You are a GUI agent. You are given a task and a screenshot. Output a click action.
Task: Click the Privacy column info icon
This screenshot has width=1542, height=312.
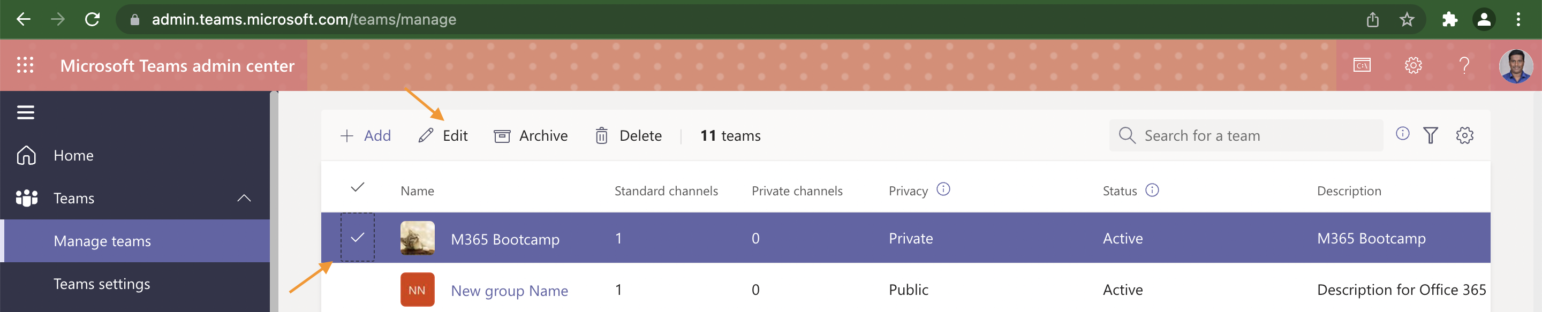click(943, 190)
